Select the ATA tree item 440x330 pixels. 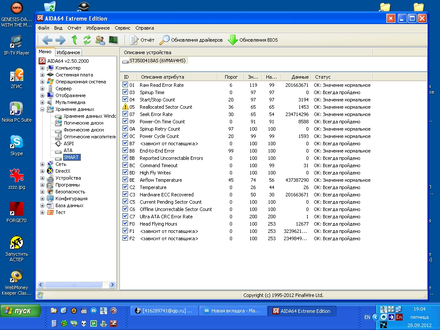[x=68, y=150]
